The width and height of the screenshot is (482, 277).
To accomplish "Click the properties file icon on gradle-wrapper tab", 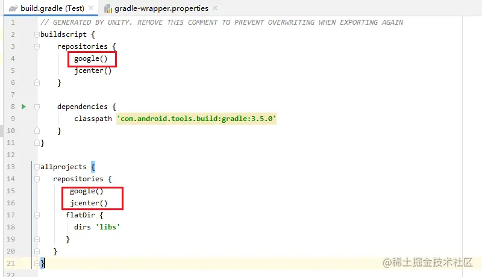I will [x=108, y=9].
